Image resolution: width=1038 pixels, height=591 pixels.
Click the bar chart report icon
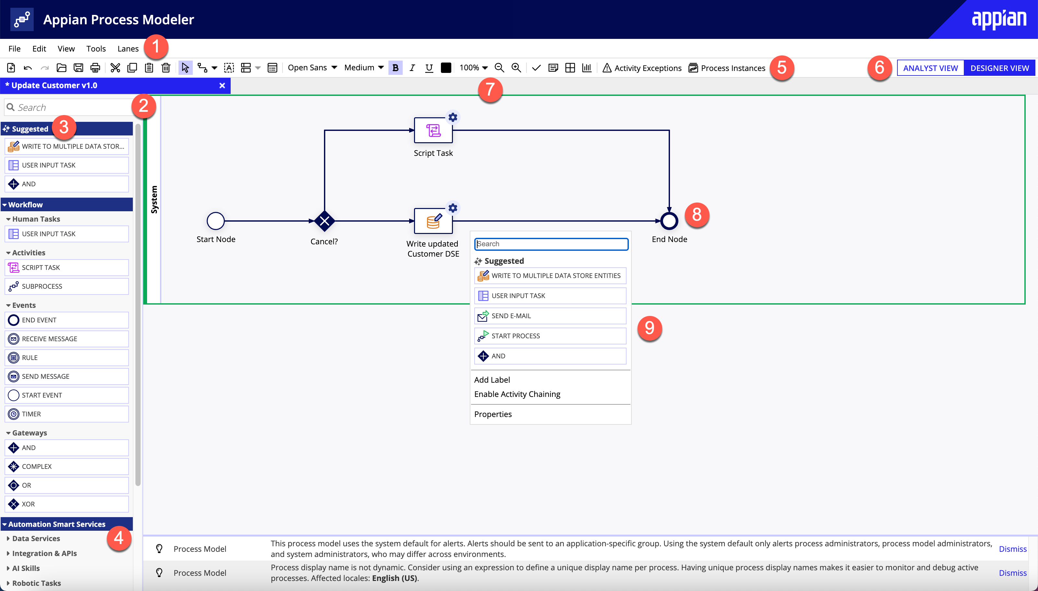587,68
